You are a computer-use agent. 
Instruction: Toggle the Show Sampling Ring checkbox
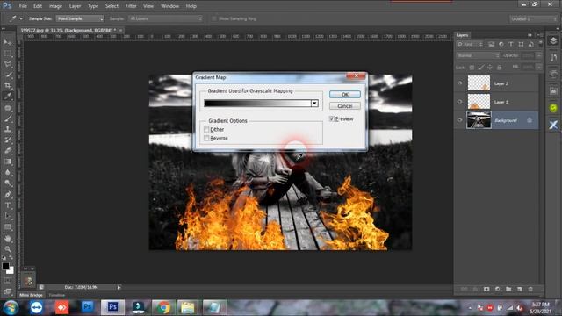point(214,18)
